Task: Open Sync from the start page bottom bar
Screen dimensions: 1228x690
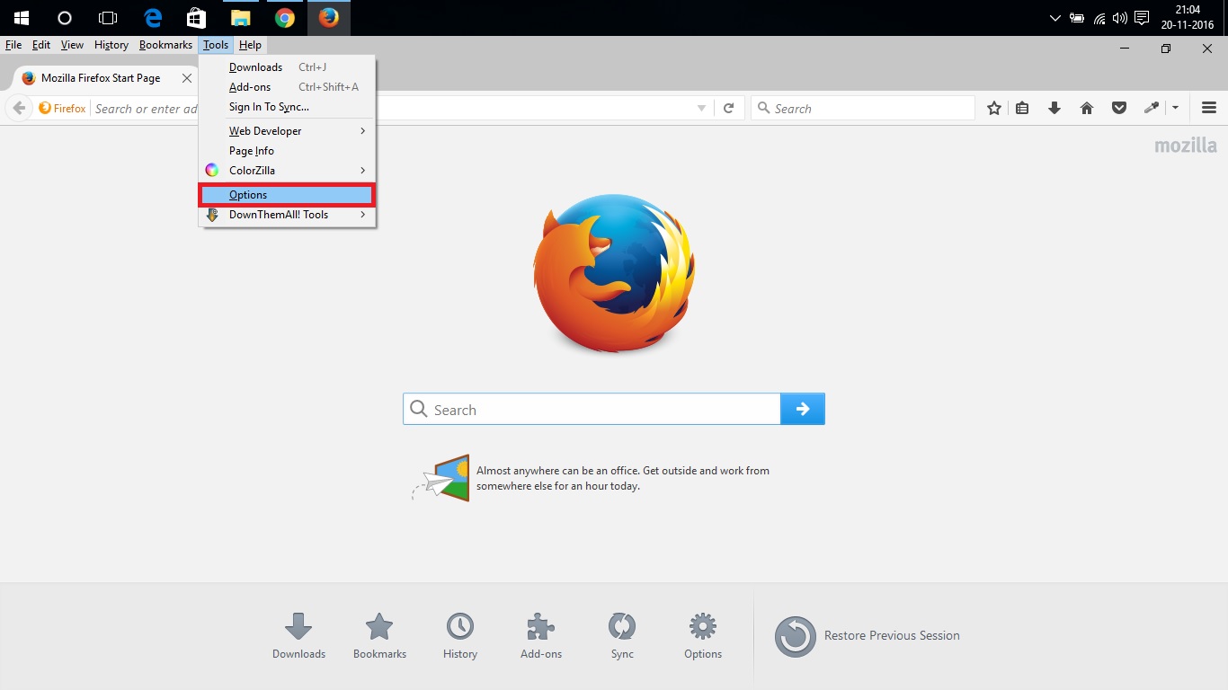Action: pyautogui.click(x=622, y=636)
